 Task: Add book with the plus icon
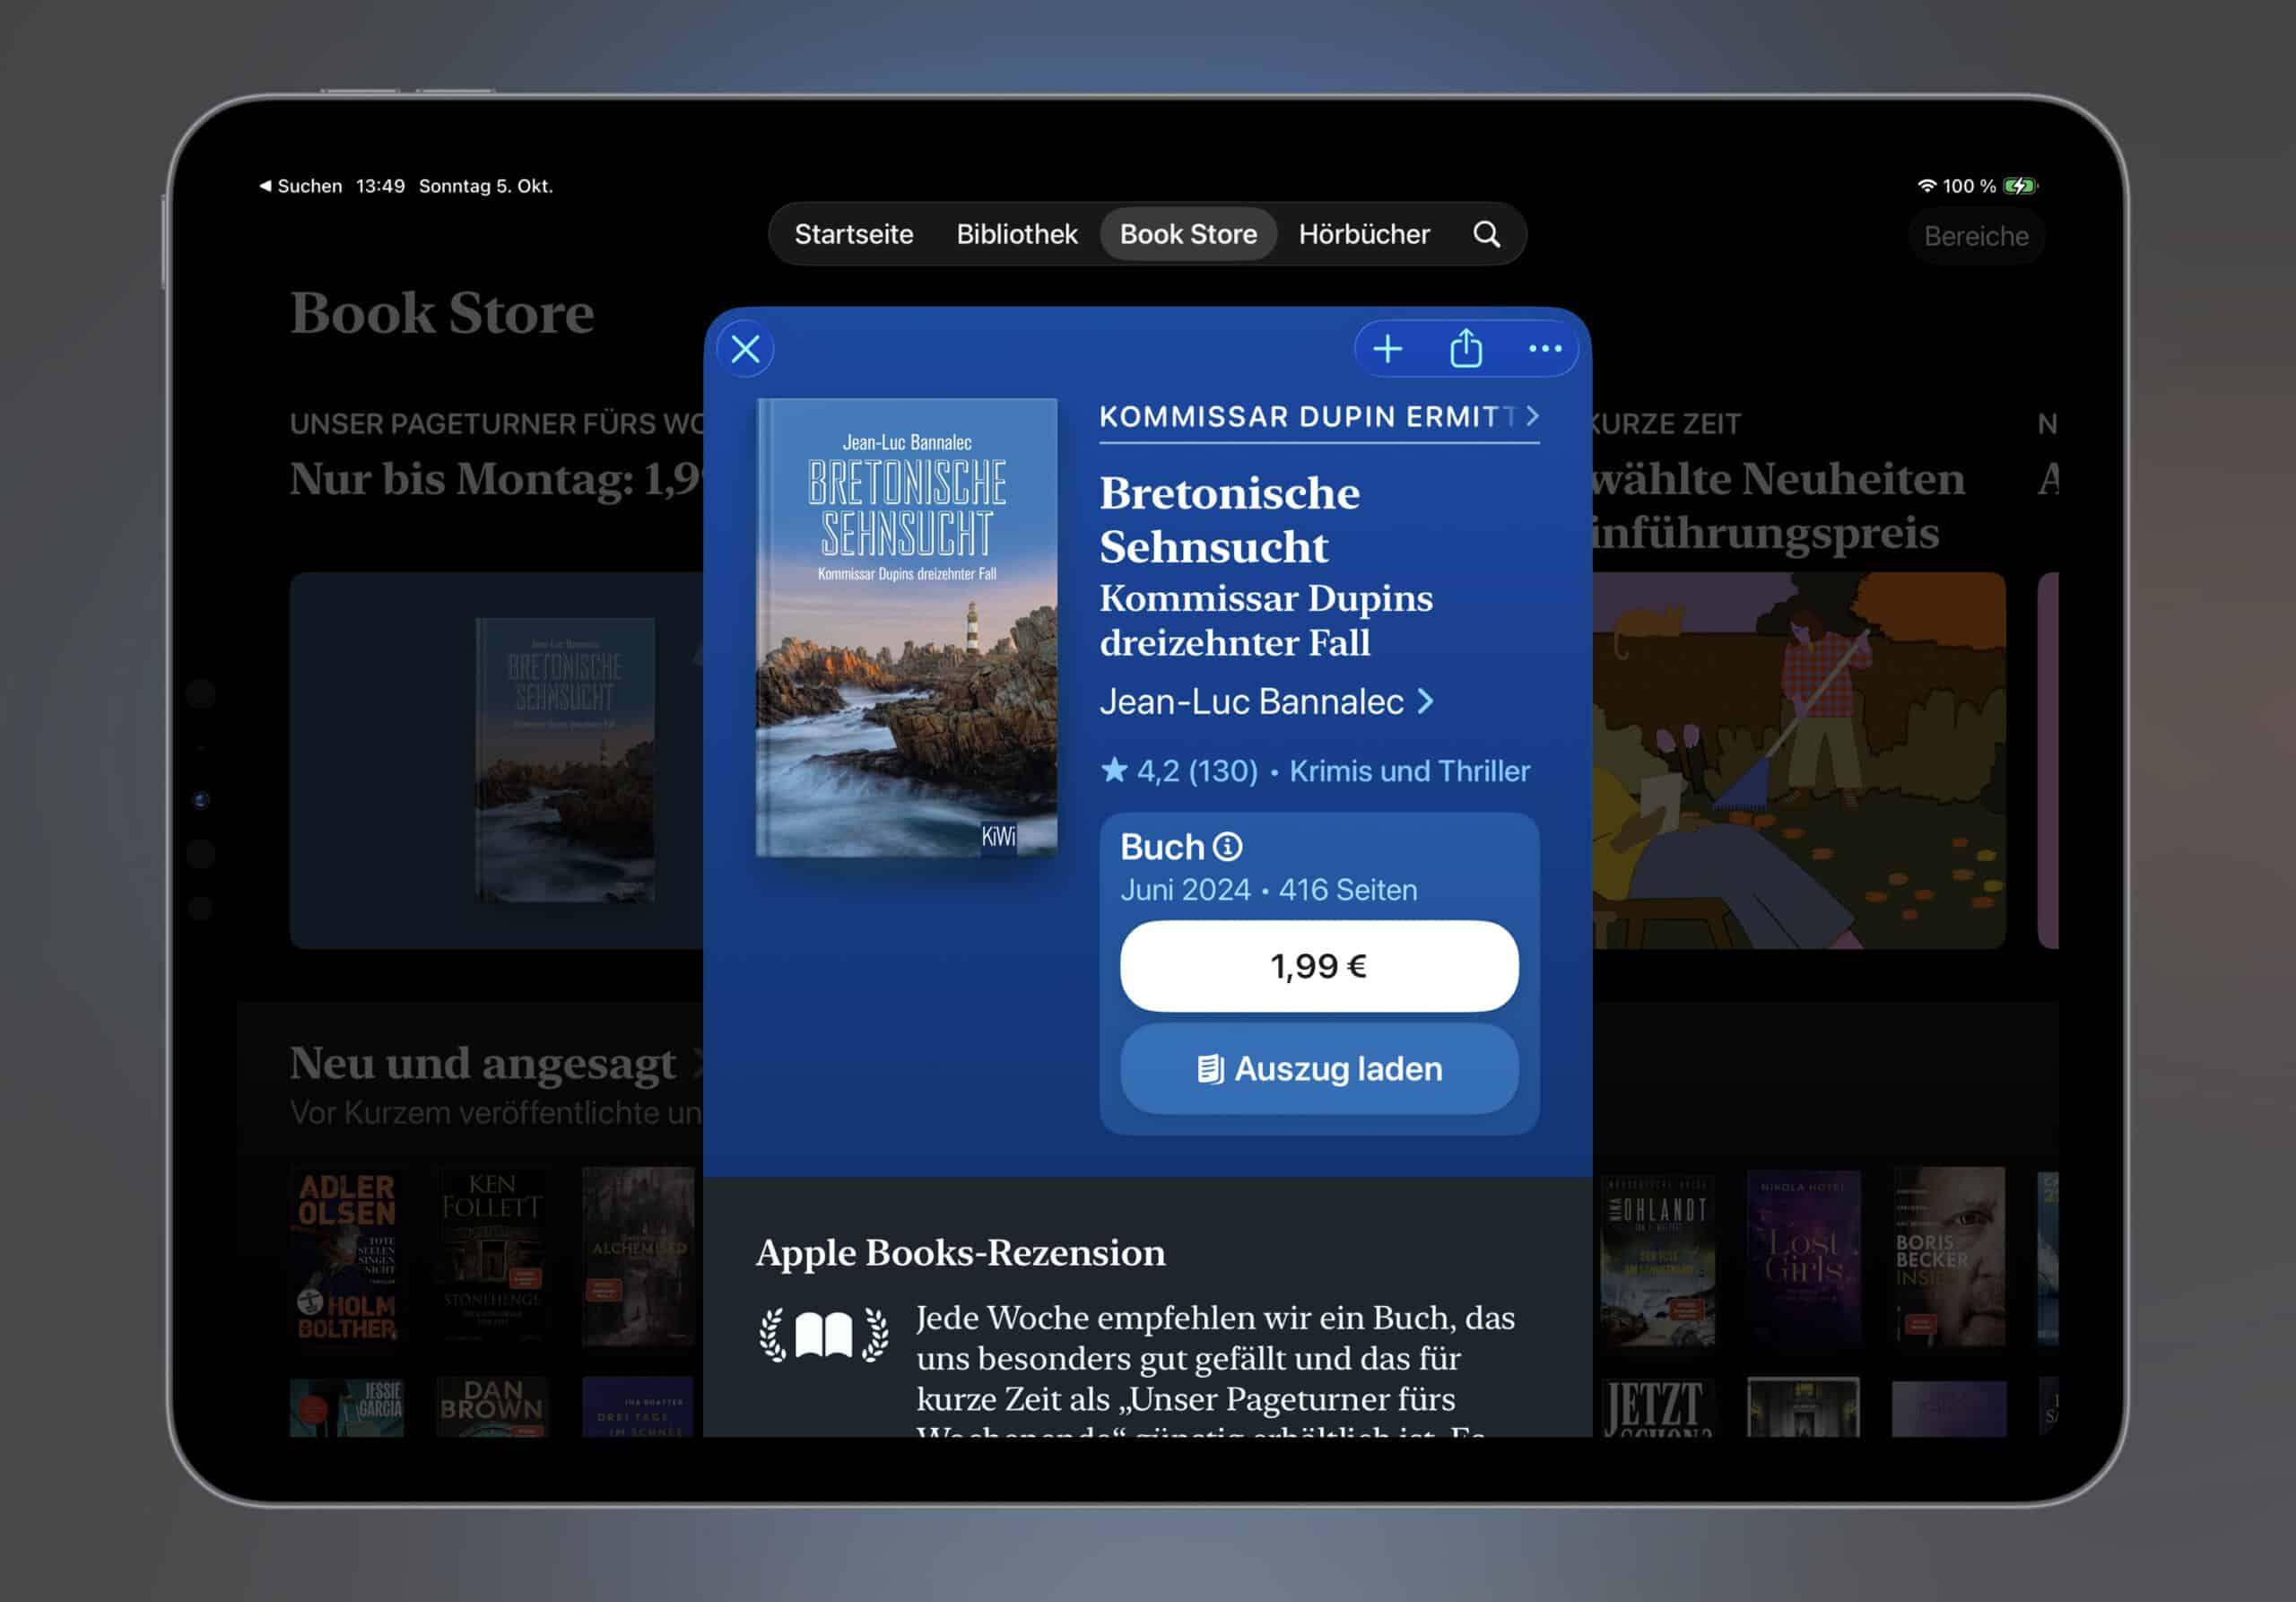pyautogui.click(x=1387, y=349)
